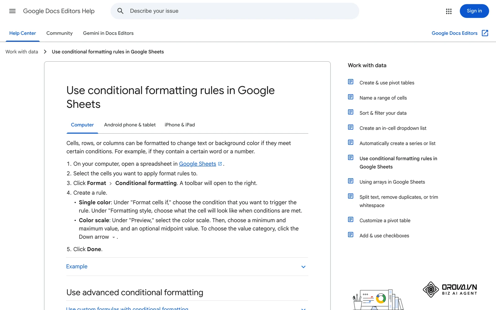Click the article icon beside Customize a pivot table
The width and height of the screenshot is (496, 310).
[x=351, y=220]
